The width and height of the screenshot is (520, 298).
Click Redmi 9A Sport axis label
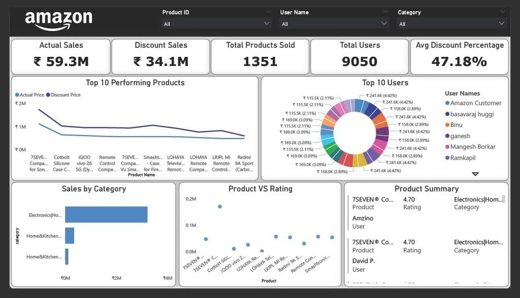tap(244, 163)
